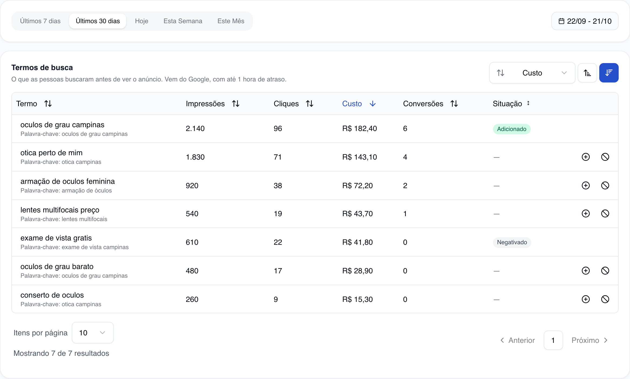Viewport: 630px width, 379px height.
Task: Go to Próximo page
Action: [x=589, y=340]
